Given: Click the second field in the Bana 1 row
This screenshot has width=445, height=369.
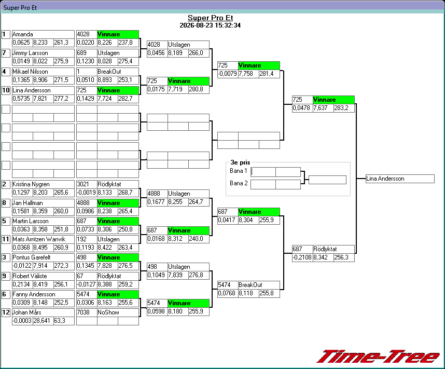Looking at the screenshot, I should click(x=288, y=172).
